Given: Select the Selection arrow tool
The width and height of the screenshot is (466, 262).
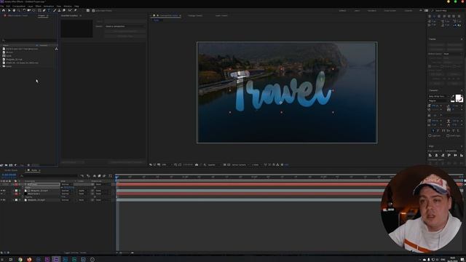Looking at the screenshot, I should click(x=9, y=10).
